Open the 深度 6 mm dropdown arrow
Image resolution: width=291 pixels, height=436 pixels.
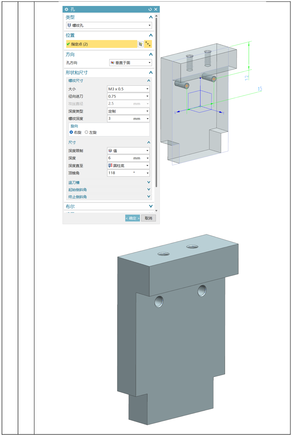click(x=147, y=158)
